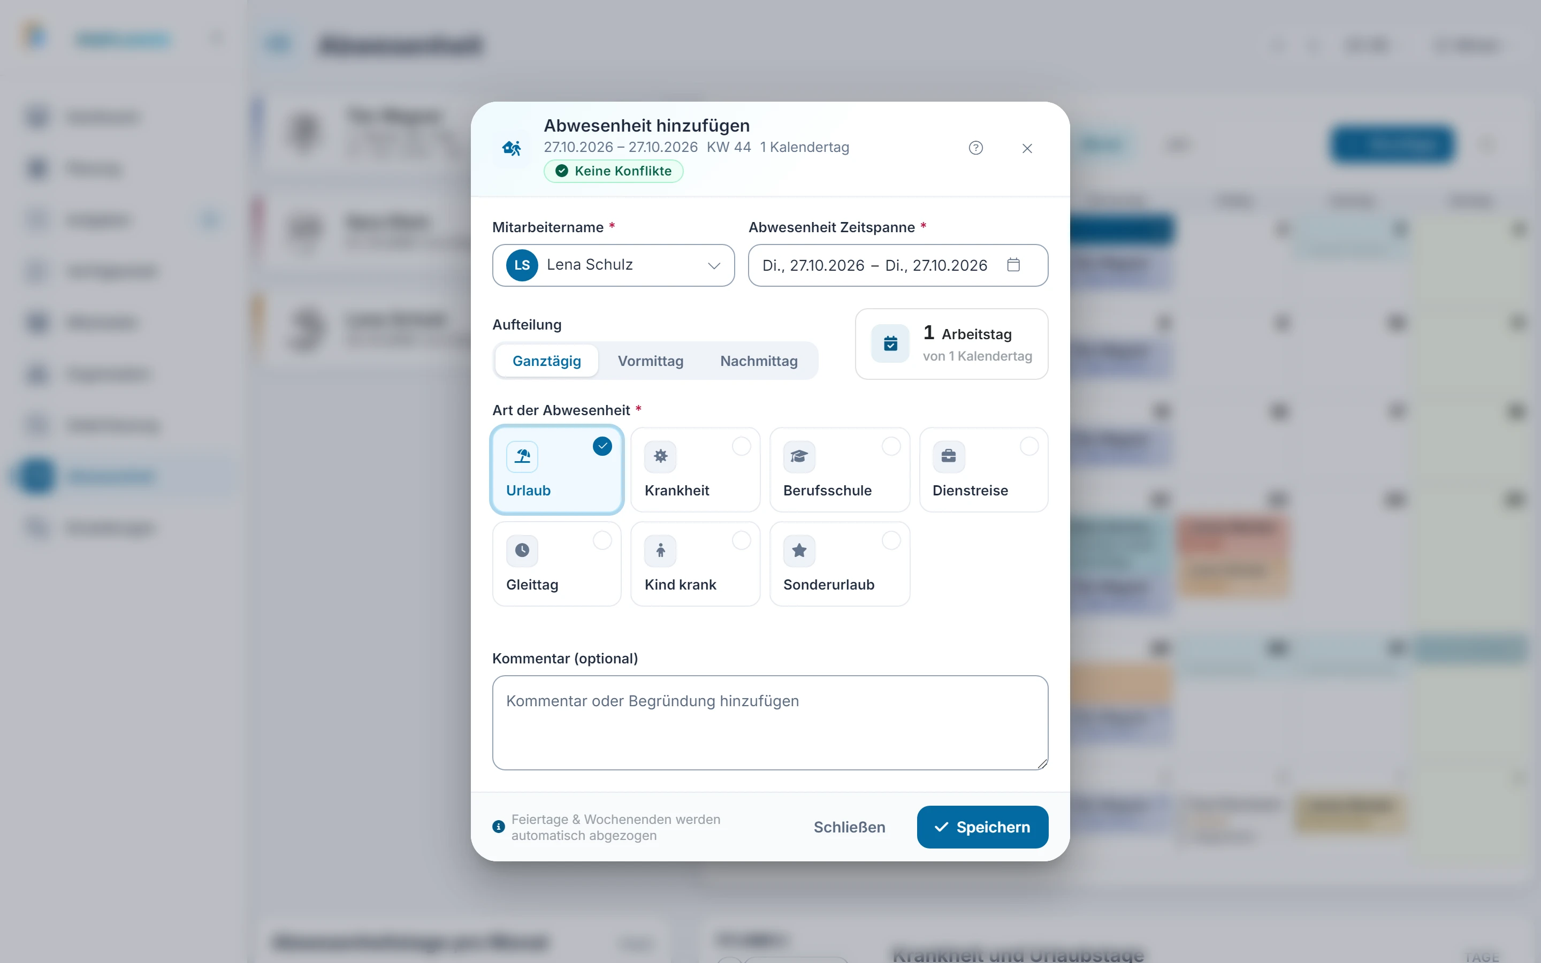1541x963 pixels.
Task: Click the Keine Konflikte status badge
Action: click(x=613, y=171)
